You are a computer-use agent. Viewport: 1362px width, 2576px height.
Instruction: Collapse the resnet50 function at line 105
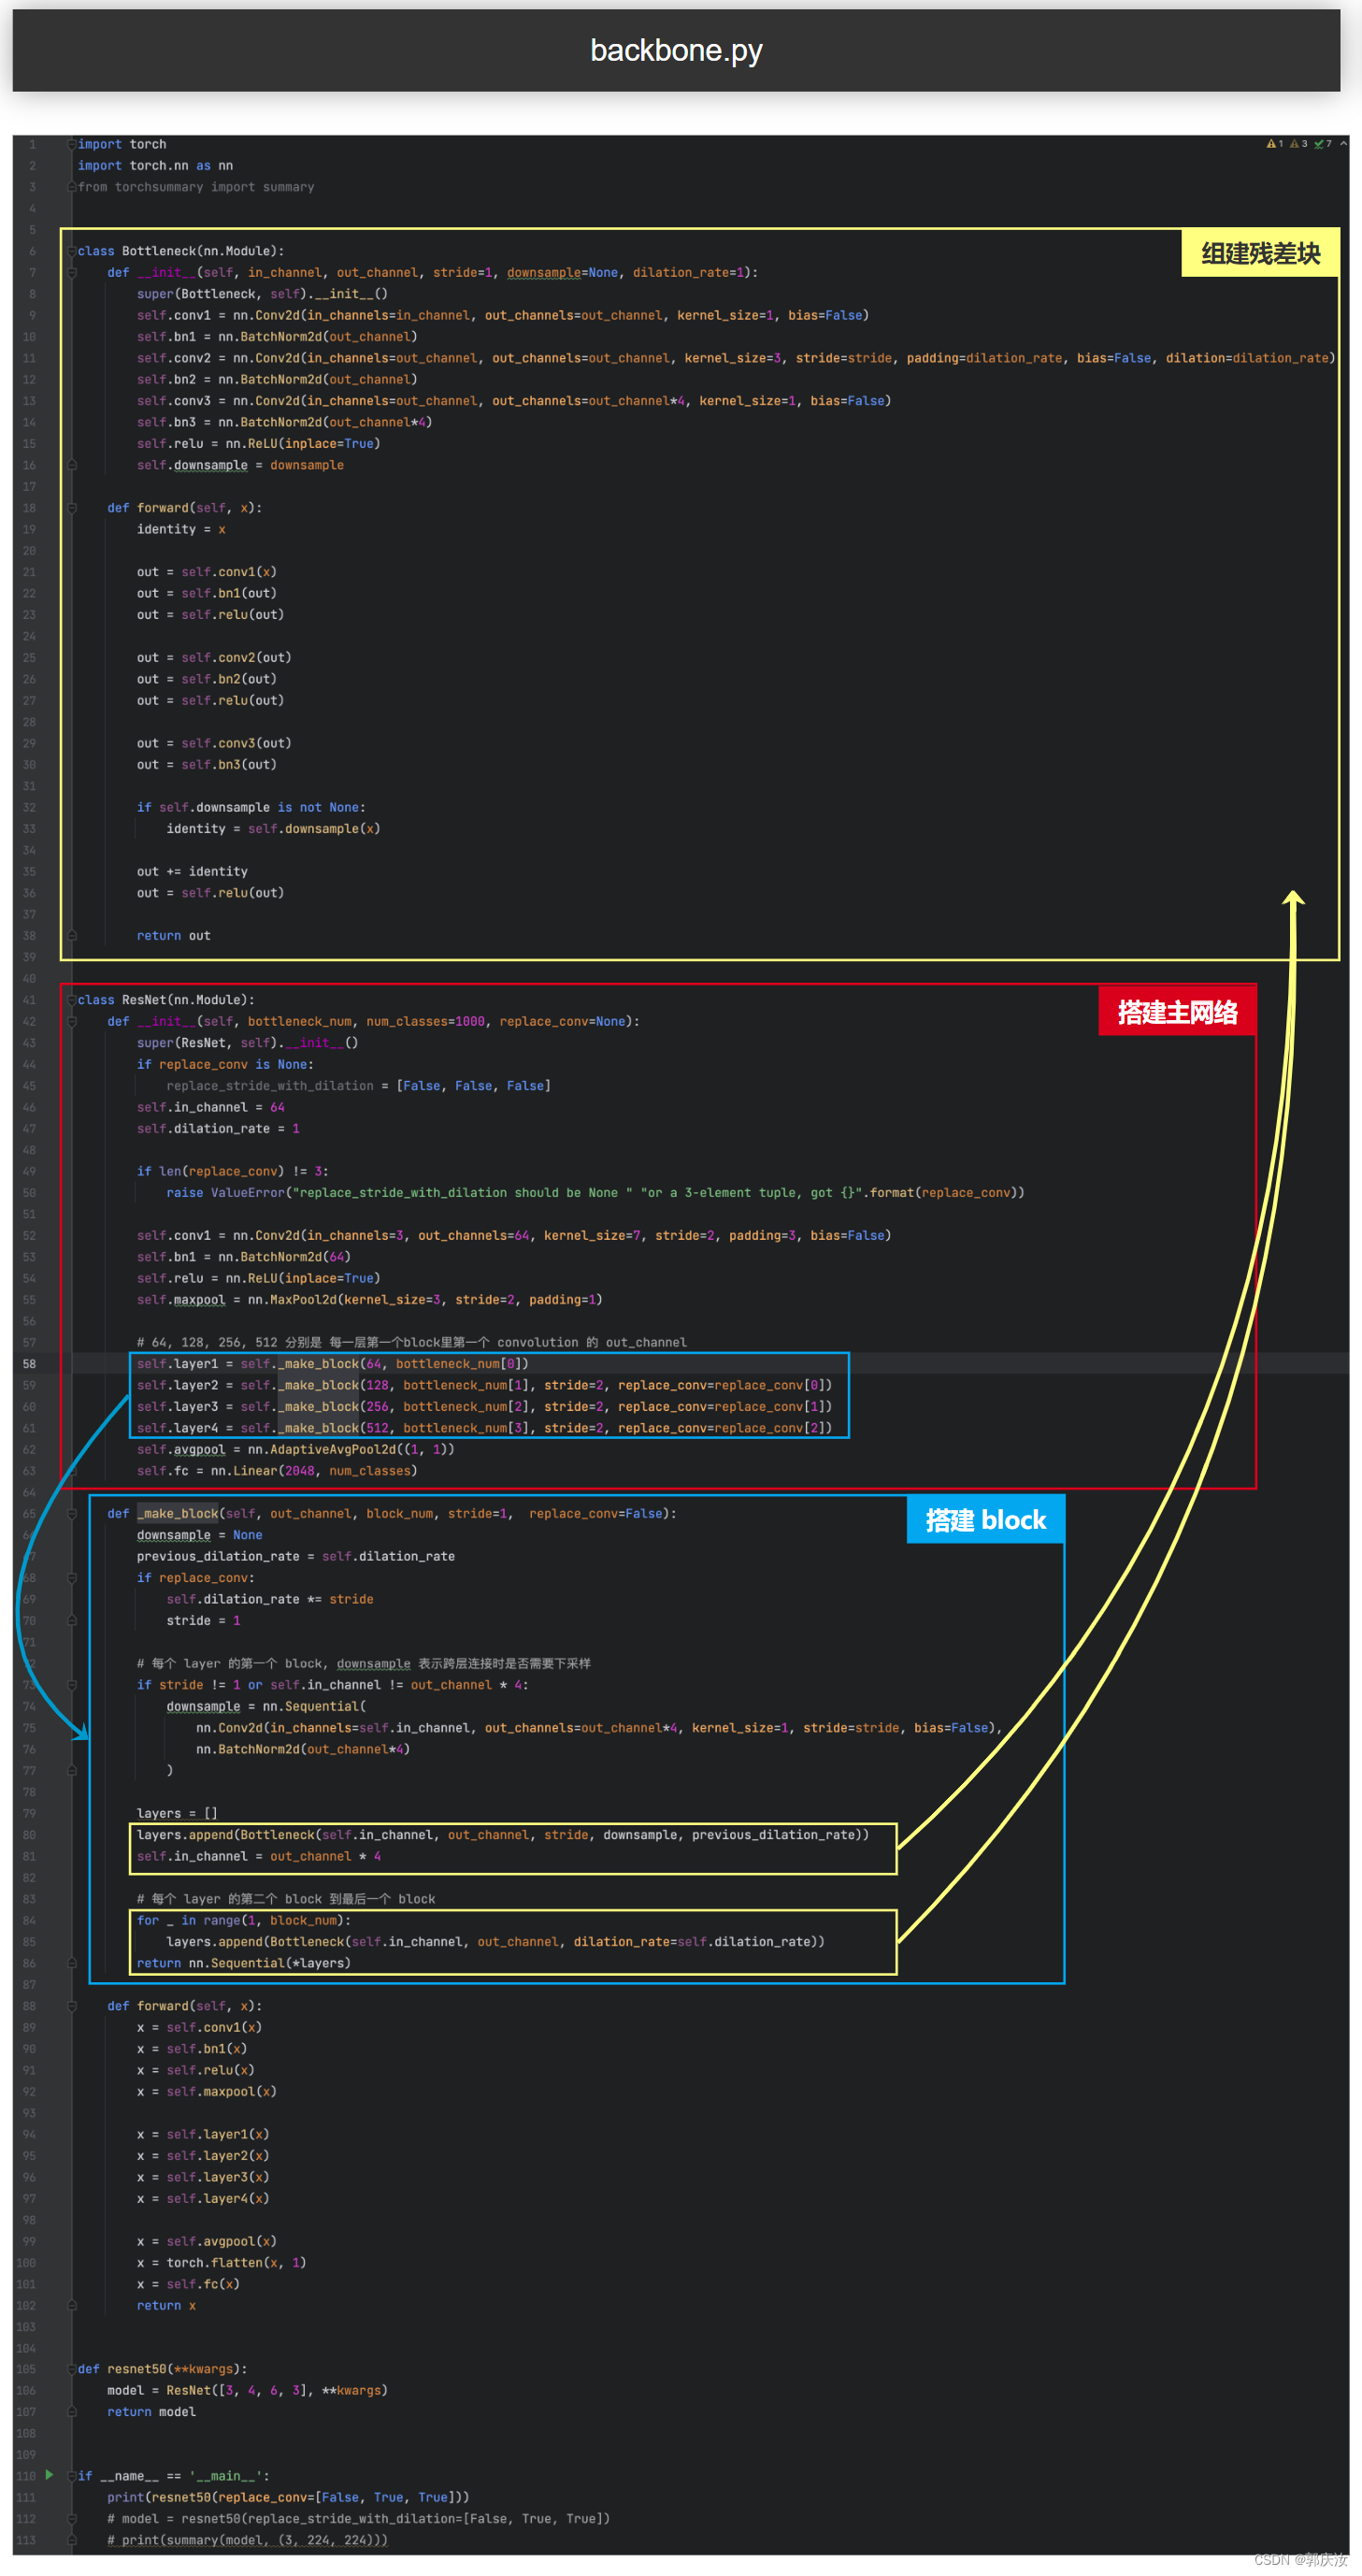[72, 2369]
